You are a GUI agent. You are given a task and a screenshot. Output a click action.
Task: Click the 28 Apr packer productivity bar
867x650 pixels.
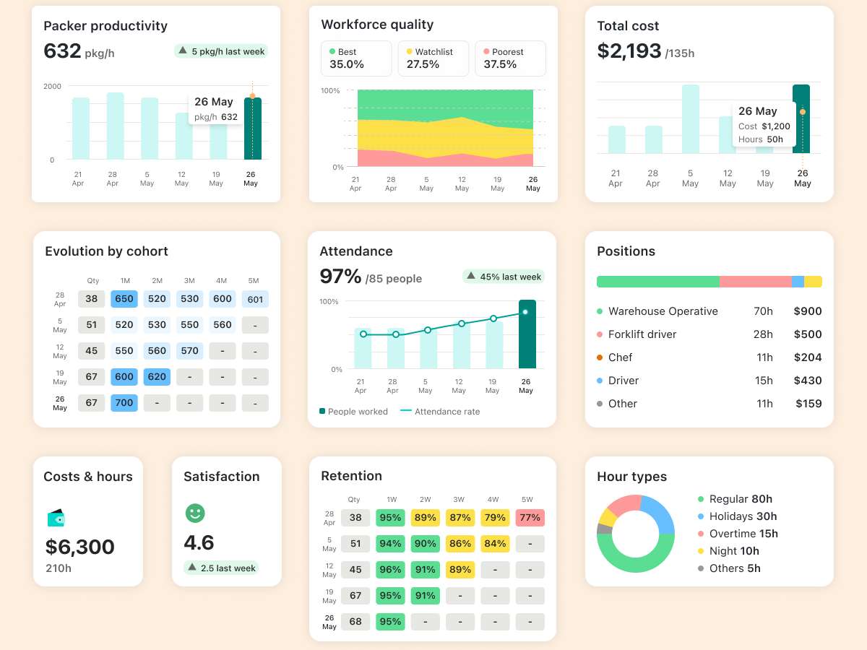point(116,126)
